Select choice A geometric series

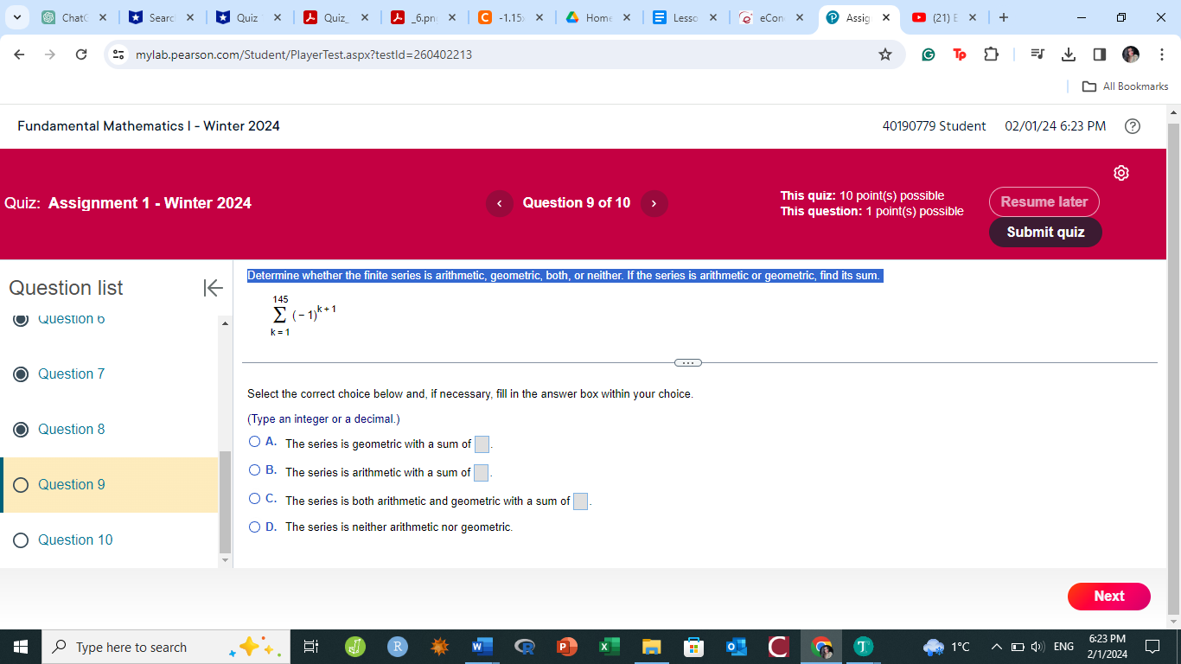click(254, 442)
